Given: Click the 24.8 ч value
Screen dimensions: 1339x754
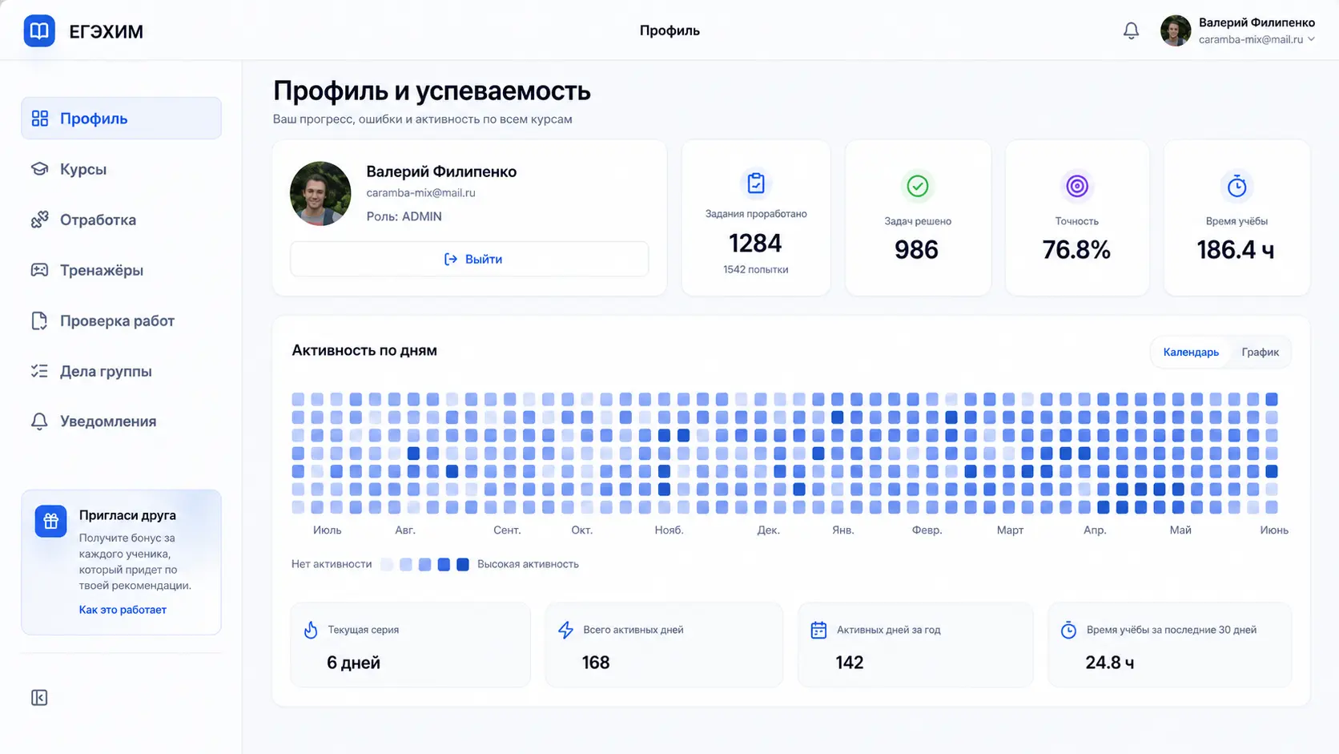Looking at the screenshot, I should (1109, 663).
